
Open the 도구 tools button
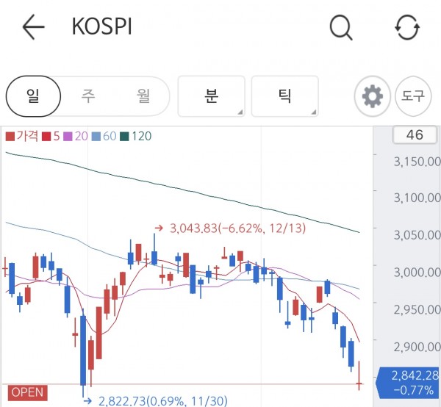point(413,96)
